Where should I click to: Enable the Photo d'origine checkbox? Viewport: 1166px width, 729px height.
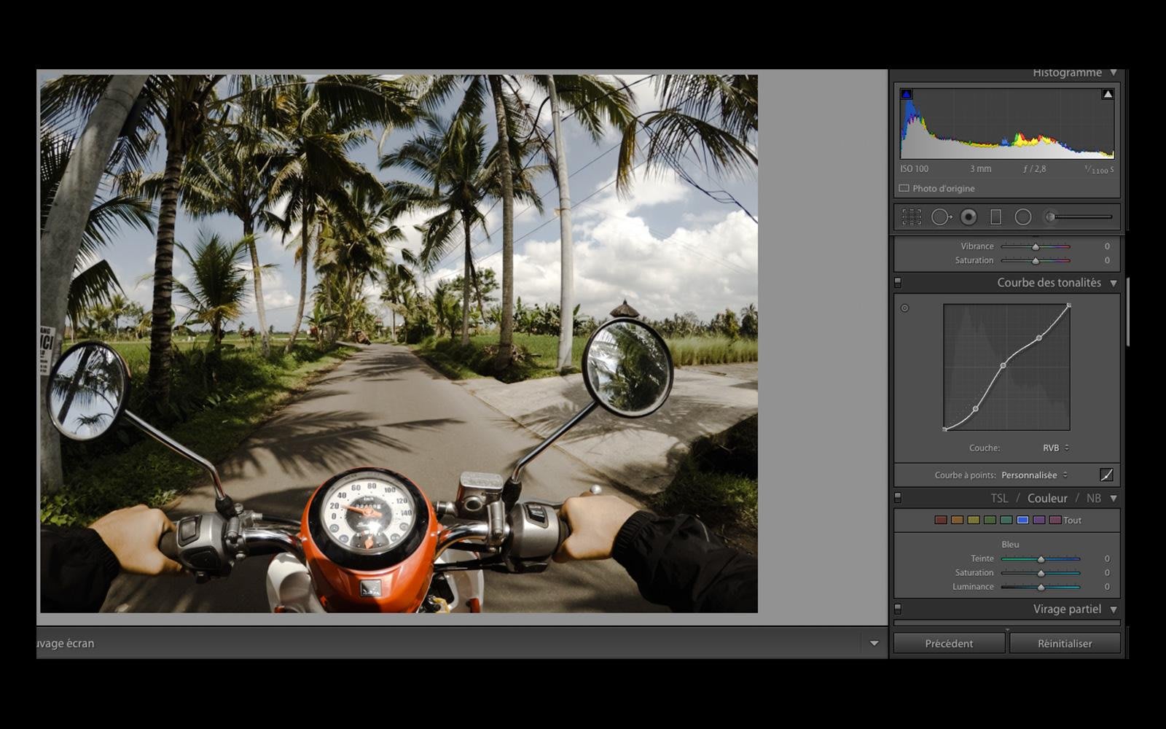(904, 189)
